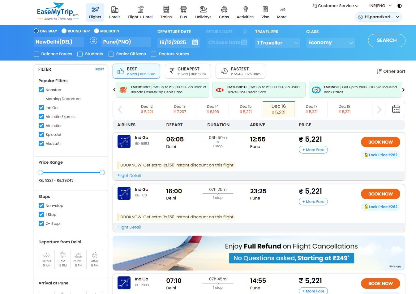Screen dimensions: 416x294
Task: Open the Hotels booking section
Action: pyautogui.click(x=115, y=12)
